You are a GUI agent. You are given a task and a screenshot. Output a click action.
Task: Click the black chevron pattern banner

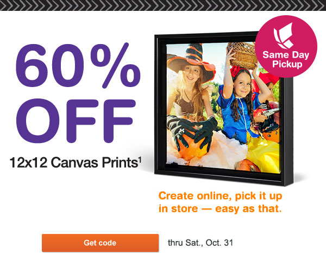point(163,5)
